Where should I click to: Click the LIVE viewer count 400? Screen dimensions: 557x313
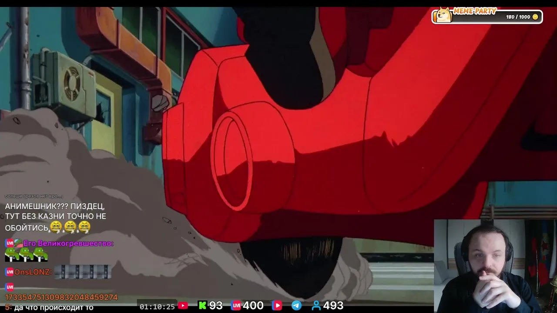253,306
